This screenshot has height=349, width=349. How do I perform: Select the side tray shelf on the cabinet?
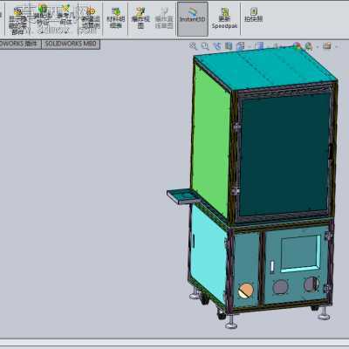[x=183, y=196]
